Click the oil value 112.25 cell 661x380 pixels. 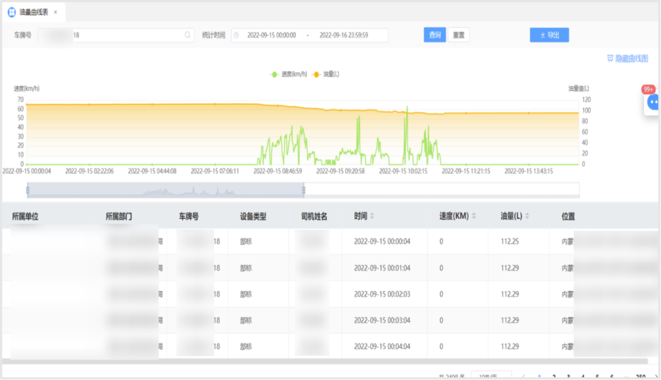coord(510,241)
